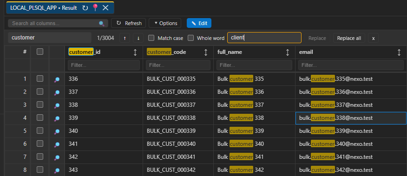Open row details magnifier for row 1

[x=57, y=79]
